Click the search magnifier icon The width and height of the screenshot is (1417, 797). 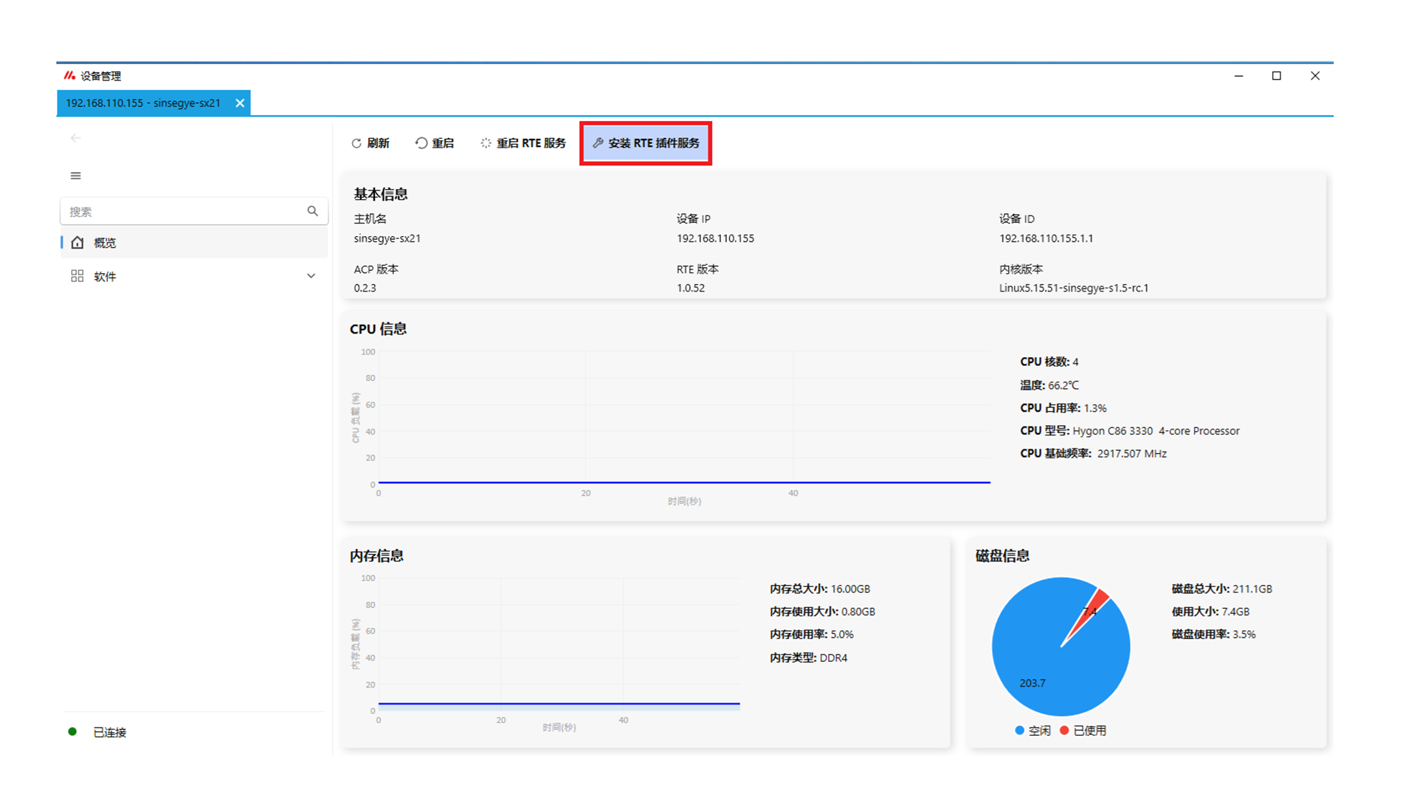[313, 211]
